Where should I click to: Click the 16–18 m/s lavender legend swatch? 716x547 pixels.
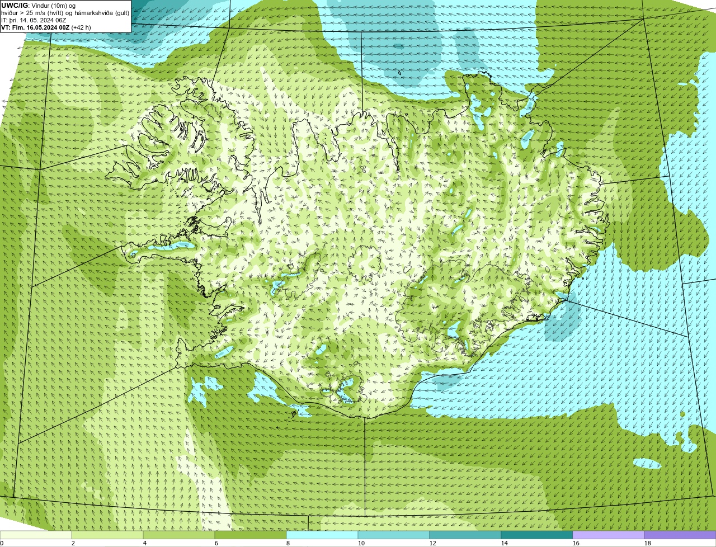pyautogui.click(x=609, y=535)
